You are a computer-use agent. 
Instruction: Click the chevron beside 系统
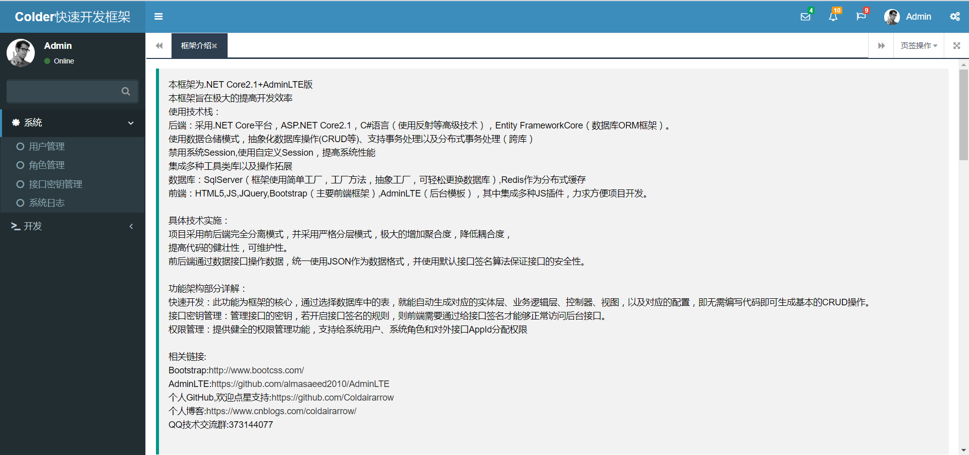pyautogui.click(x=131, y=123)
